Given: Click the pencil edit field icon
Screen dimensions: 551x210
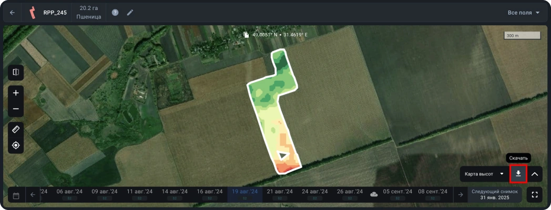Looking at the screenshot, I should 130,13.
